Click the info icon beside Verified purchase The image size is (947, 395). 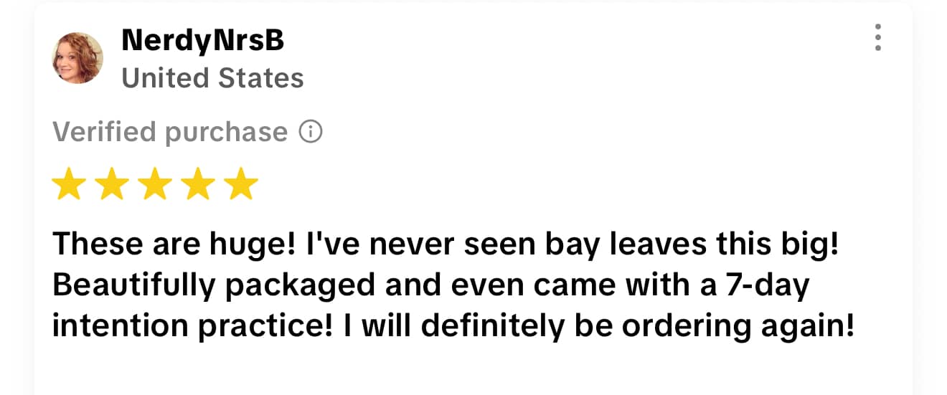[x=311, y=132]
